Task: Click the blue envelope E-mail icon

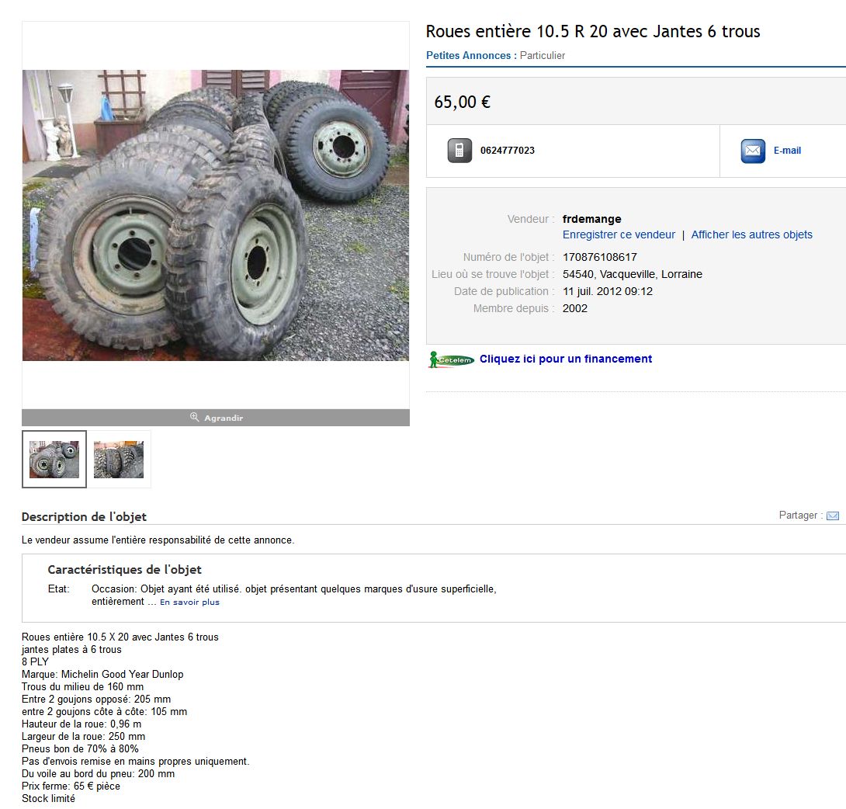Action: pyautogui.click(x=753, y=151)
